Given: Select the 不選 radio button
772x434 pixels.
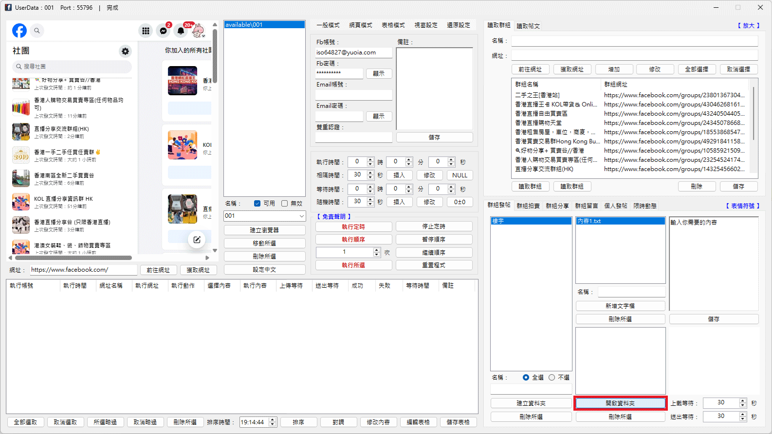Looking at the screenshot, I should 551,377.
